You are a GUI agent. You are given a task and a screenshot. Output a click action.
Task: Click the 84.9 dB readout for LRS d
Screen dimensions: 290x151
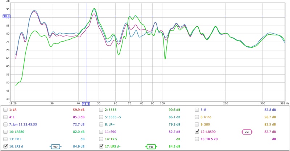pos(79,147)
